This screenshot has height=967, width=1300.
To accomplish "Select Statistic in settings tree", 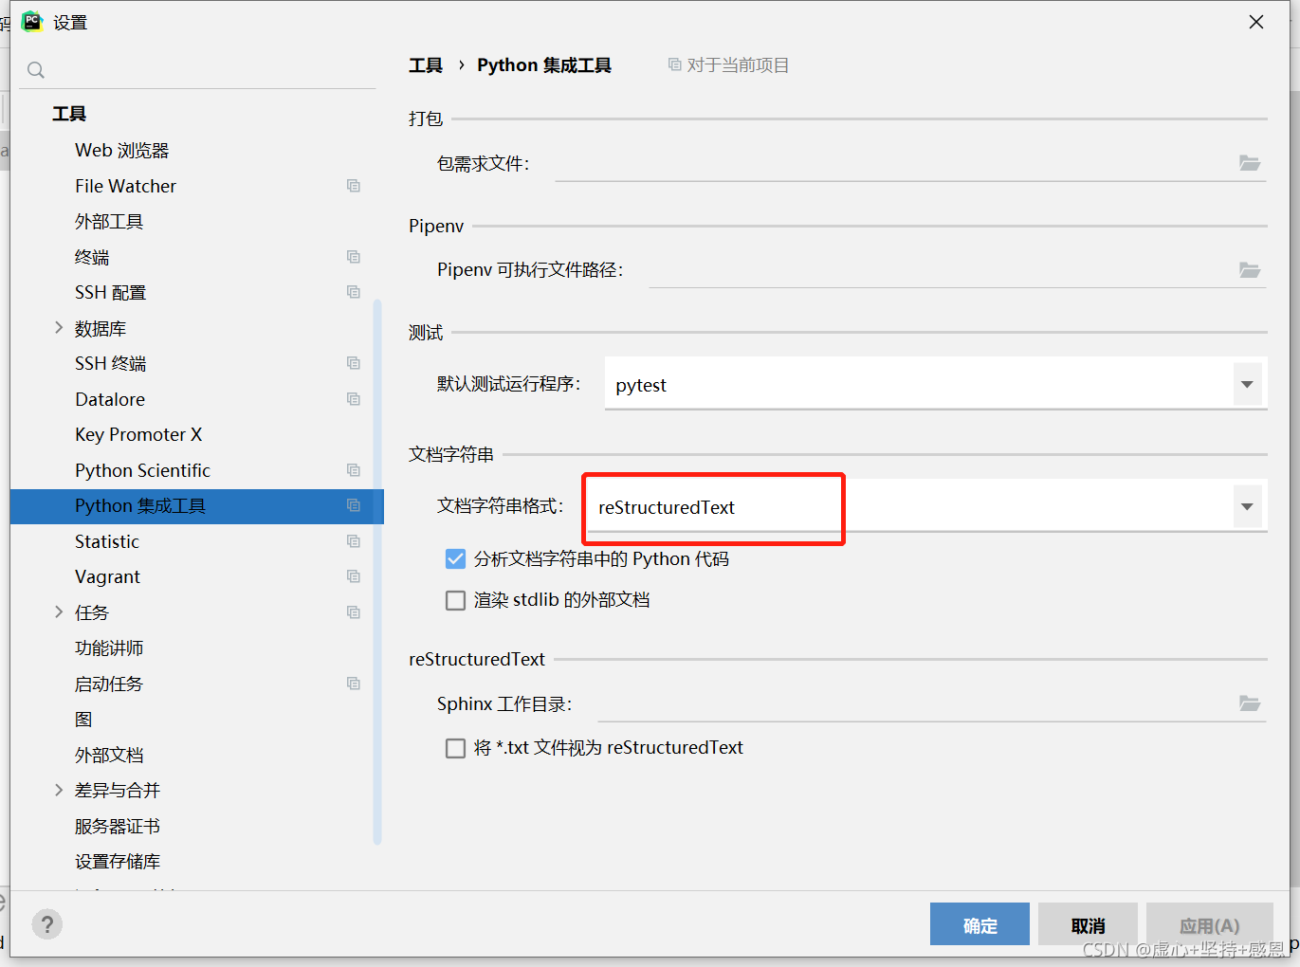I will (x=107, y=541).
